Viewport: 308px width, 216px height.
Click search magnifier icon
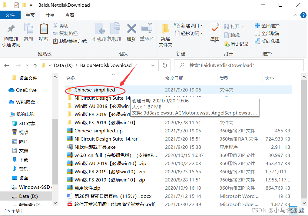pyautogui.click(x=182, y=65)
